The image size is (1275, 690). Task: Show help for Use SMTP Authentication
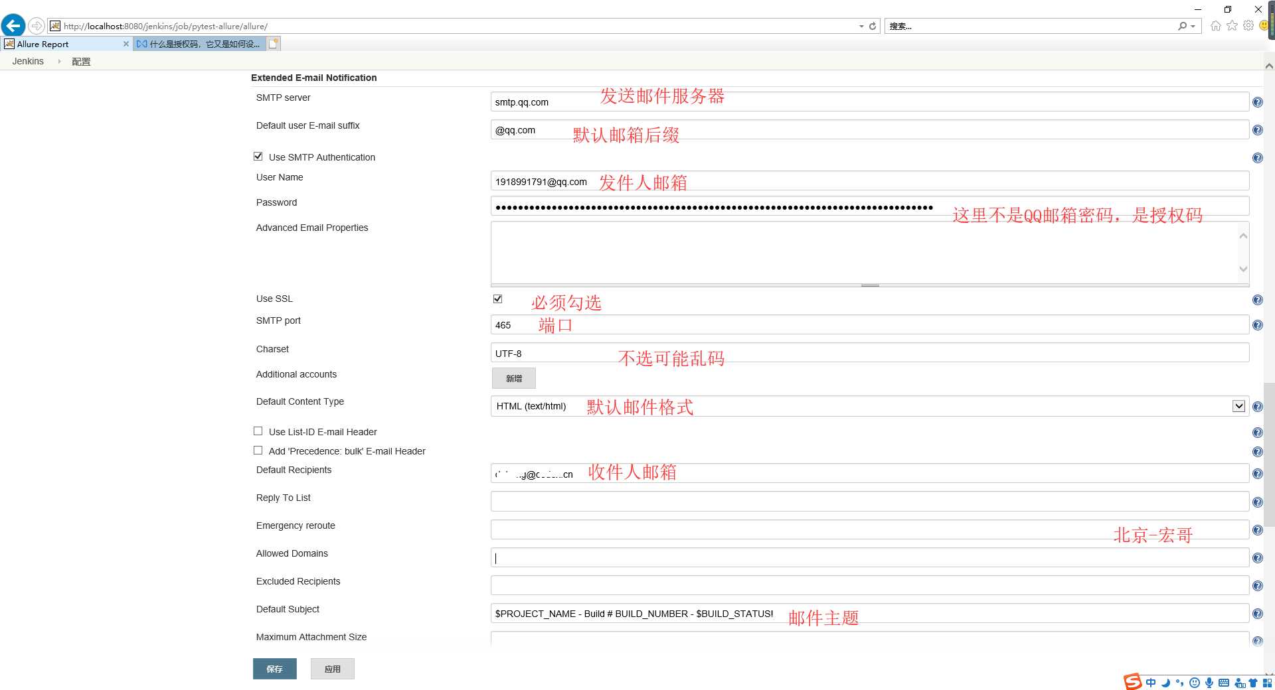[x=1257, y=158]
